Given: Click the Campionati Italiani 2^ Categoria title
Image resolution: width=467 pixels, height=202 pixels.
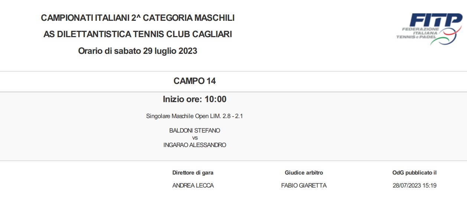Looking at the screenshot, I should coord(138,18).
